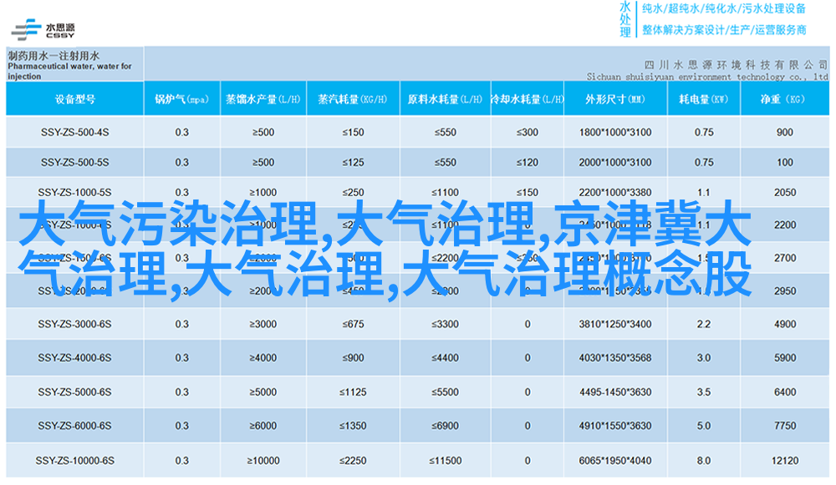Click the 3.5 power consumption cell

pos(704,392)
